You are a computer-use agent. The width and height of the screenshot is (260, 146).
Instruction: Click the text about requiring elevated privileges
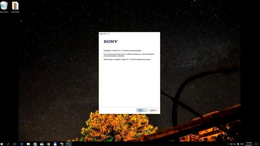[122, 50]
